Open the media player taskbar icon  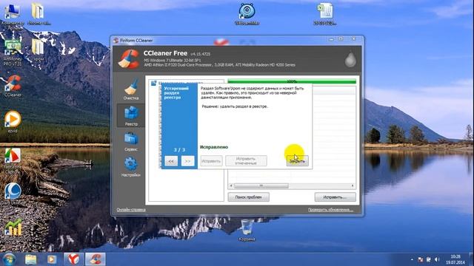tap(51, 259)
